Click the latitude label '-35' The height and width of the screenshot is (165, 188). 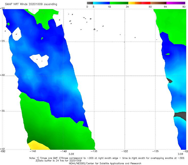point(2,111)
